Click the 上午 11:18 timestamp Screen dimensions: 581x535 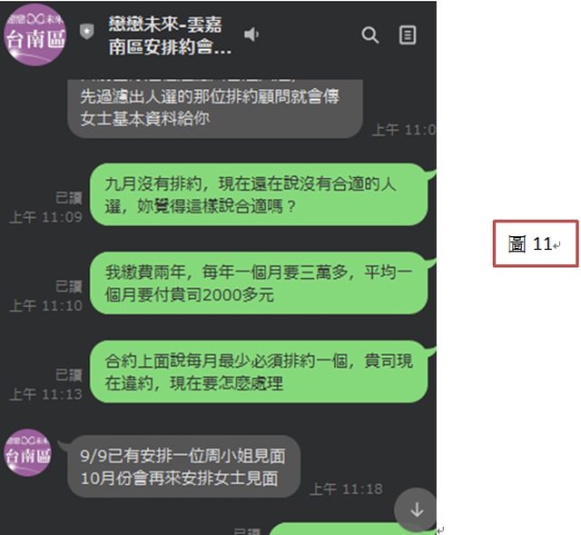346,489
